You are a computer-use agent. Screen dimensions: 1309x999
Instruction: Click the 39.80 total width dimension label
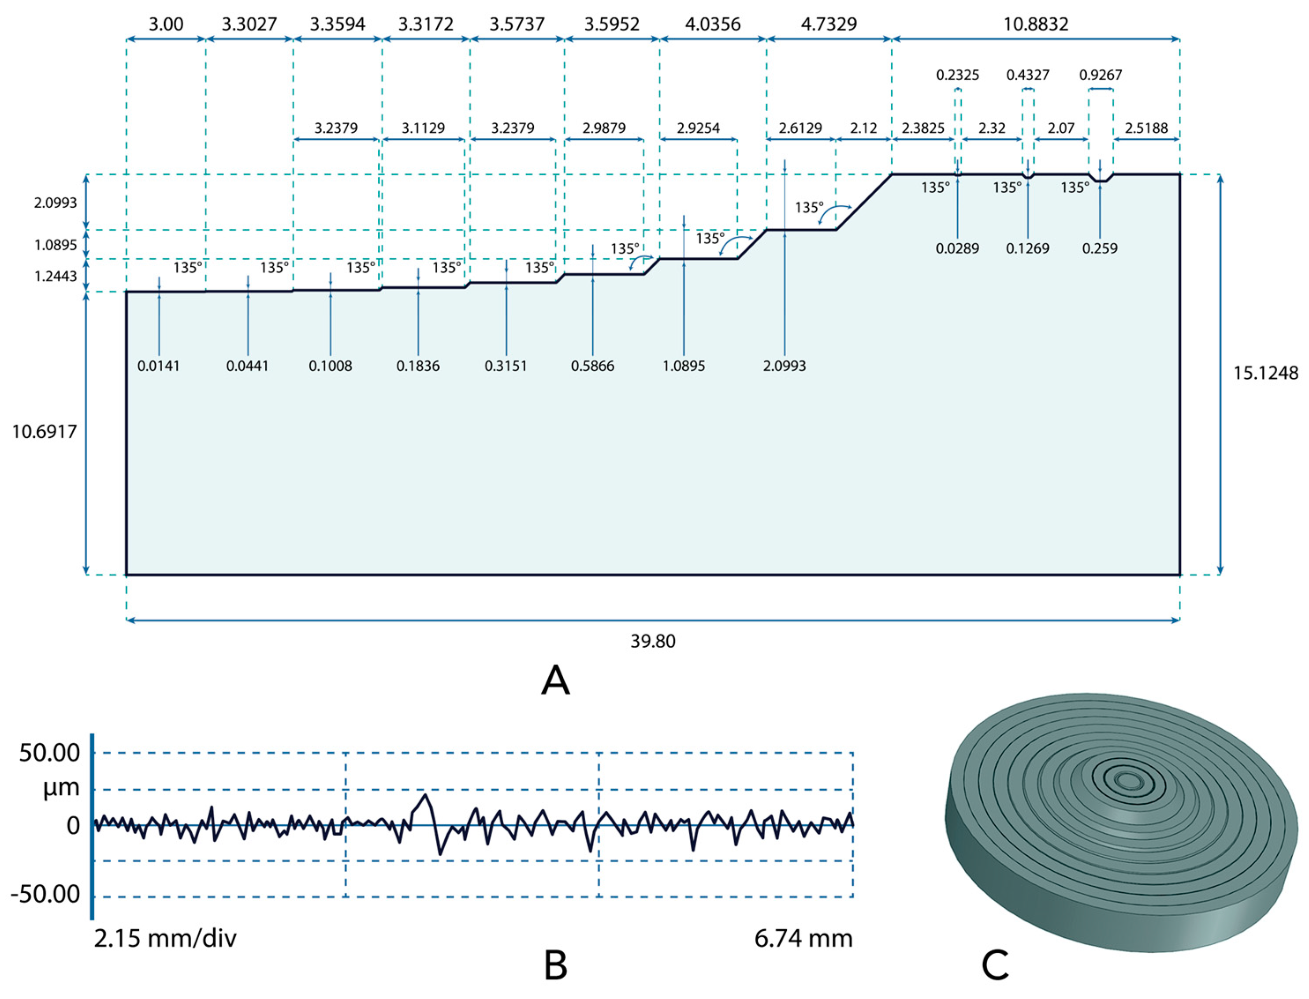pos(652,641)
